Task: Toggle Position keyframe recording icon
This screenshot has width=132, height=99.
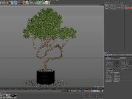Action: point(92,91)
